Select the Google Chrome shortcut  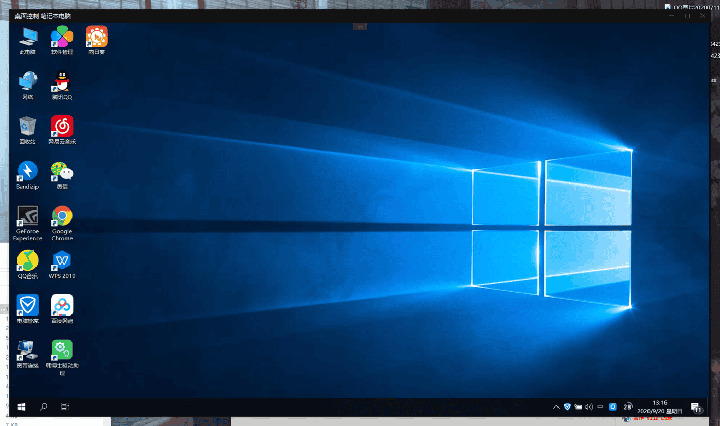(x=62, y=217)
